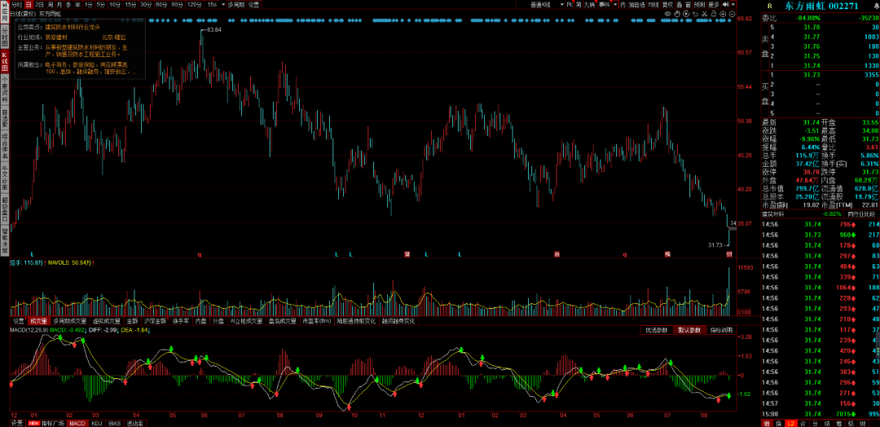This screenshot has height=427, width=880.
Task: Switch to the 分时 intraday view
Action: click(x=17, y=5)
